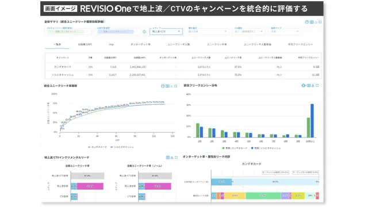The width and height of the screenshot is (368, 207).
Task: Click the キャンペーン column header
Action: (x=63, y=57)
